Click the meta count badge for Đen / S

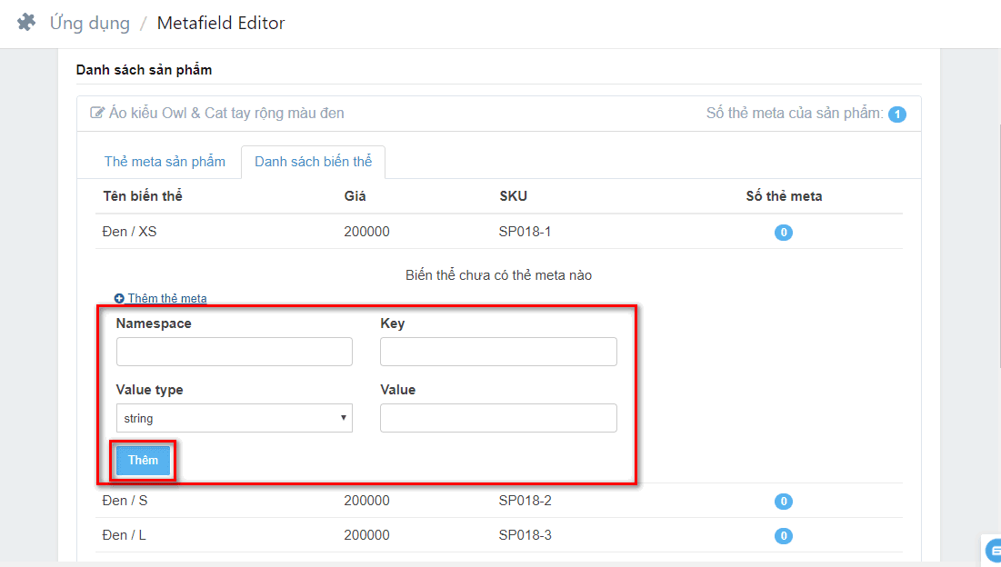point(783,502)
